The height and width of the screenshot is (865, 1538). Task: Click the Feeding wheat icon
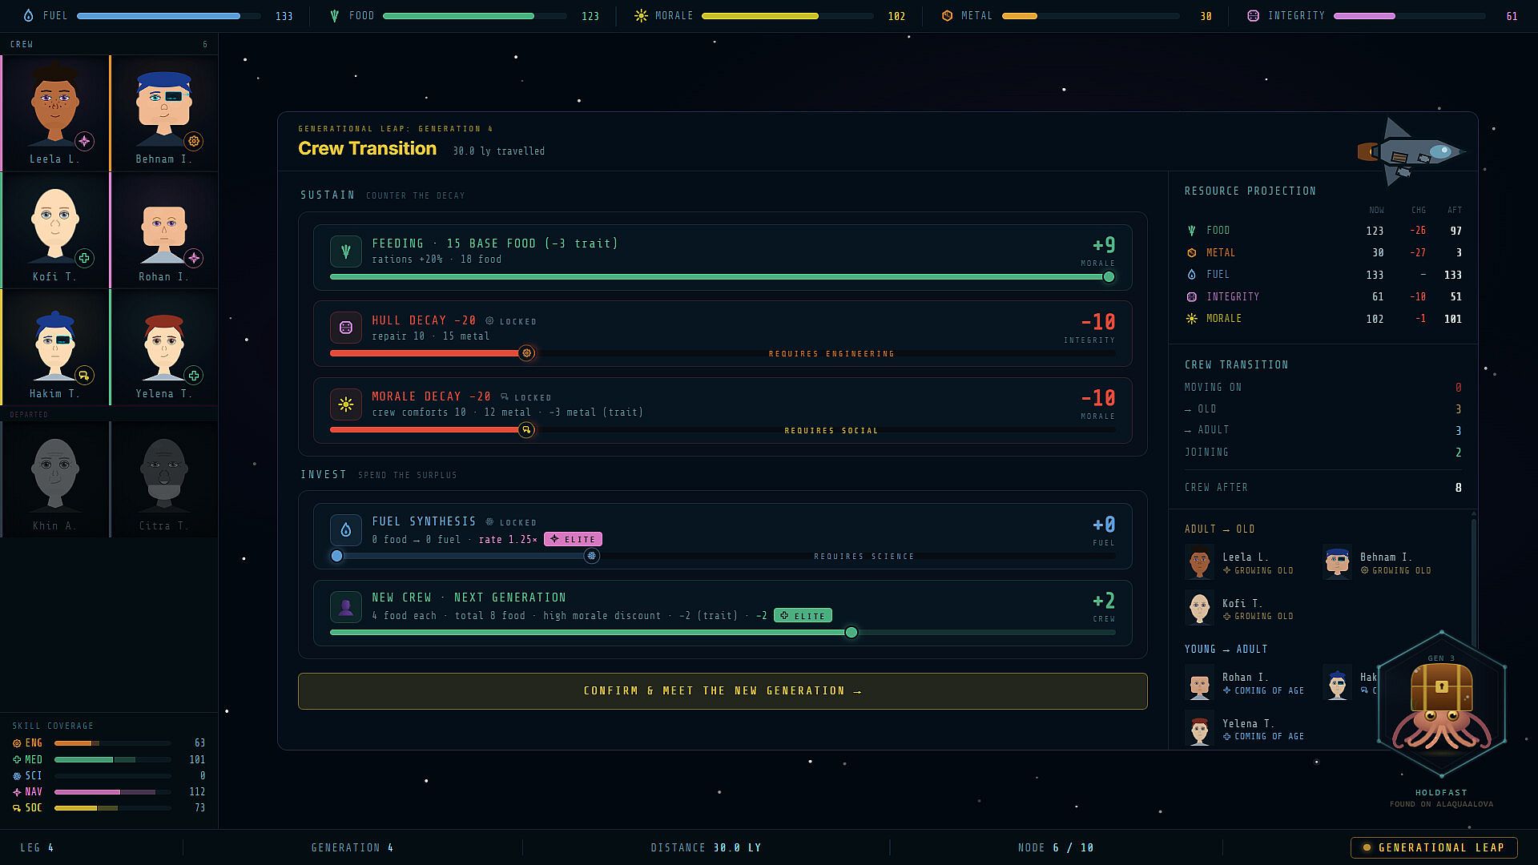click(x=346, y=251)
